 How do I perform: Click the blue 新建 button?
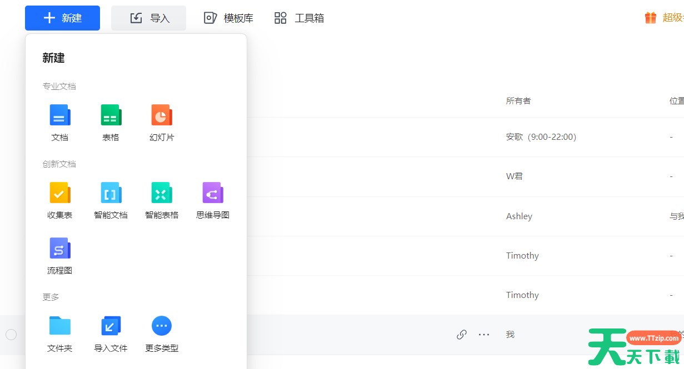pyautogui.click(x=62, y=18)
